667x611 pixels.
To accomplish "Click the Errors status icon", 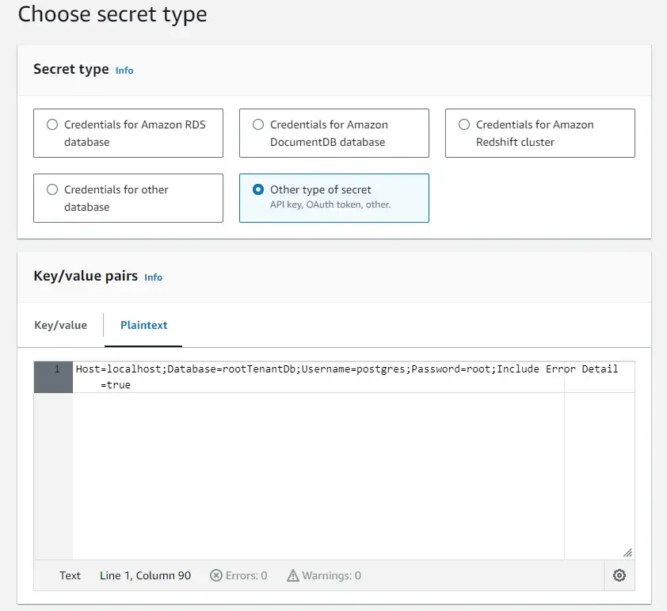I will coord(215,575).
